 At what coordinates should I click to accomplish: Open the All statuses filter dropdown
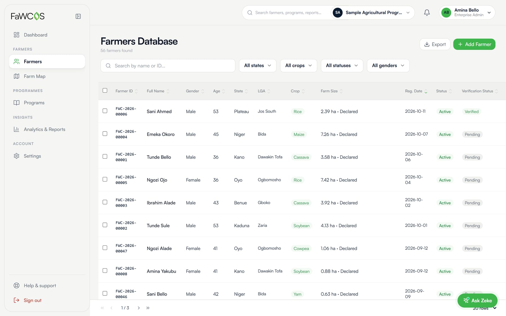click(342, 65)
